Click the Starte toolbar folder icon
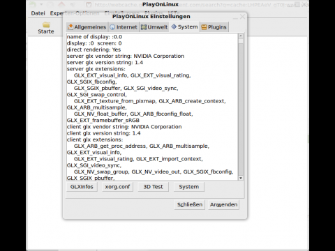Viewport: 335px width, 251px height. point(46,24)
